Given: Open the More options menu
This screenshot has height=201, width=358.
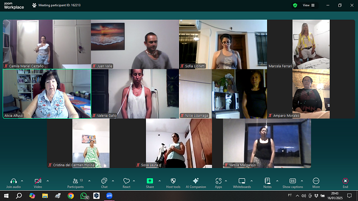Looking at the screenshot, I should click(316, 181).
